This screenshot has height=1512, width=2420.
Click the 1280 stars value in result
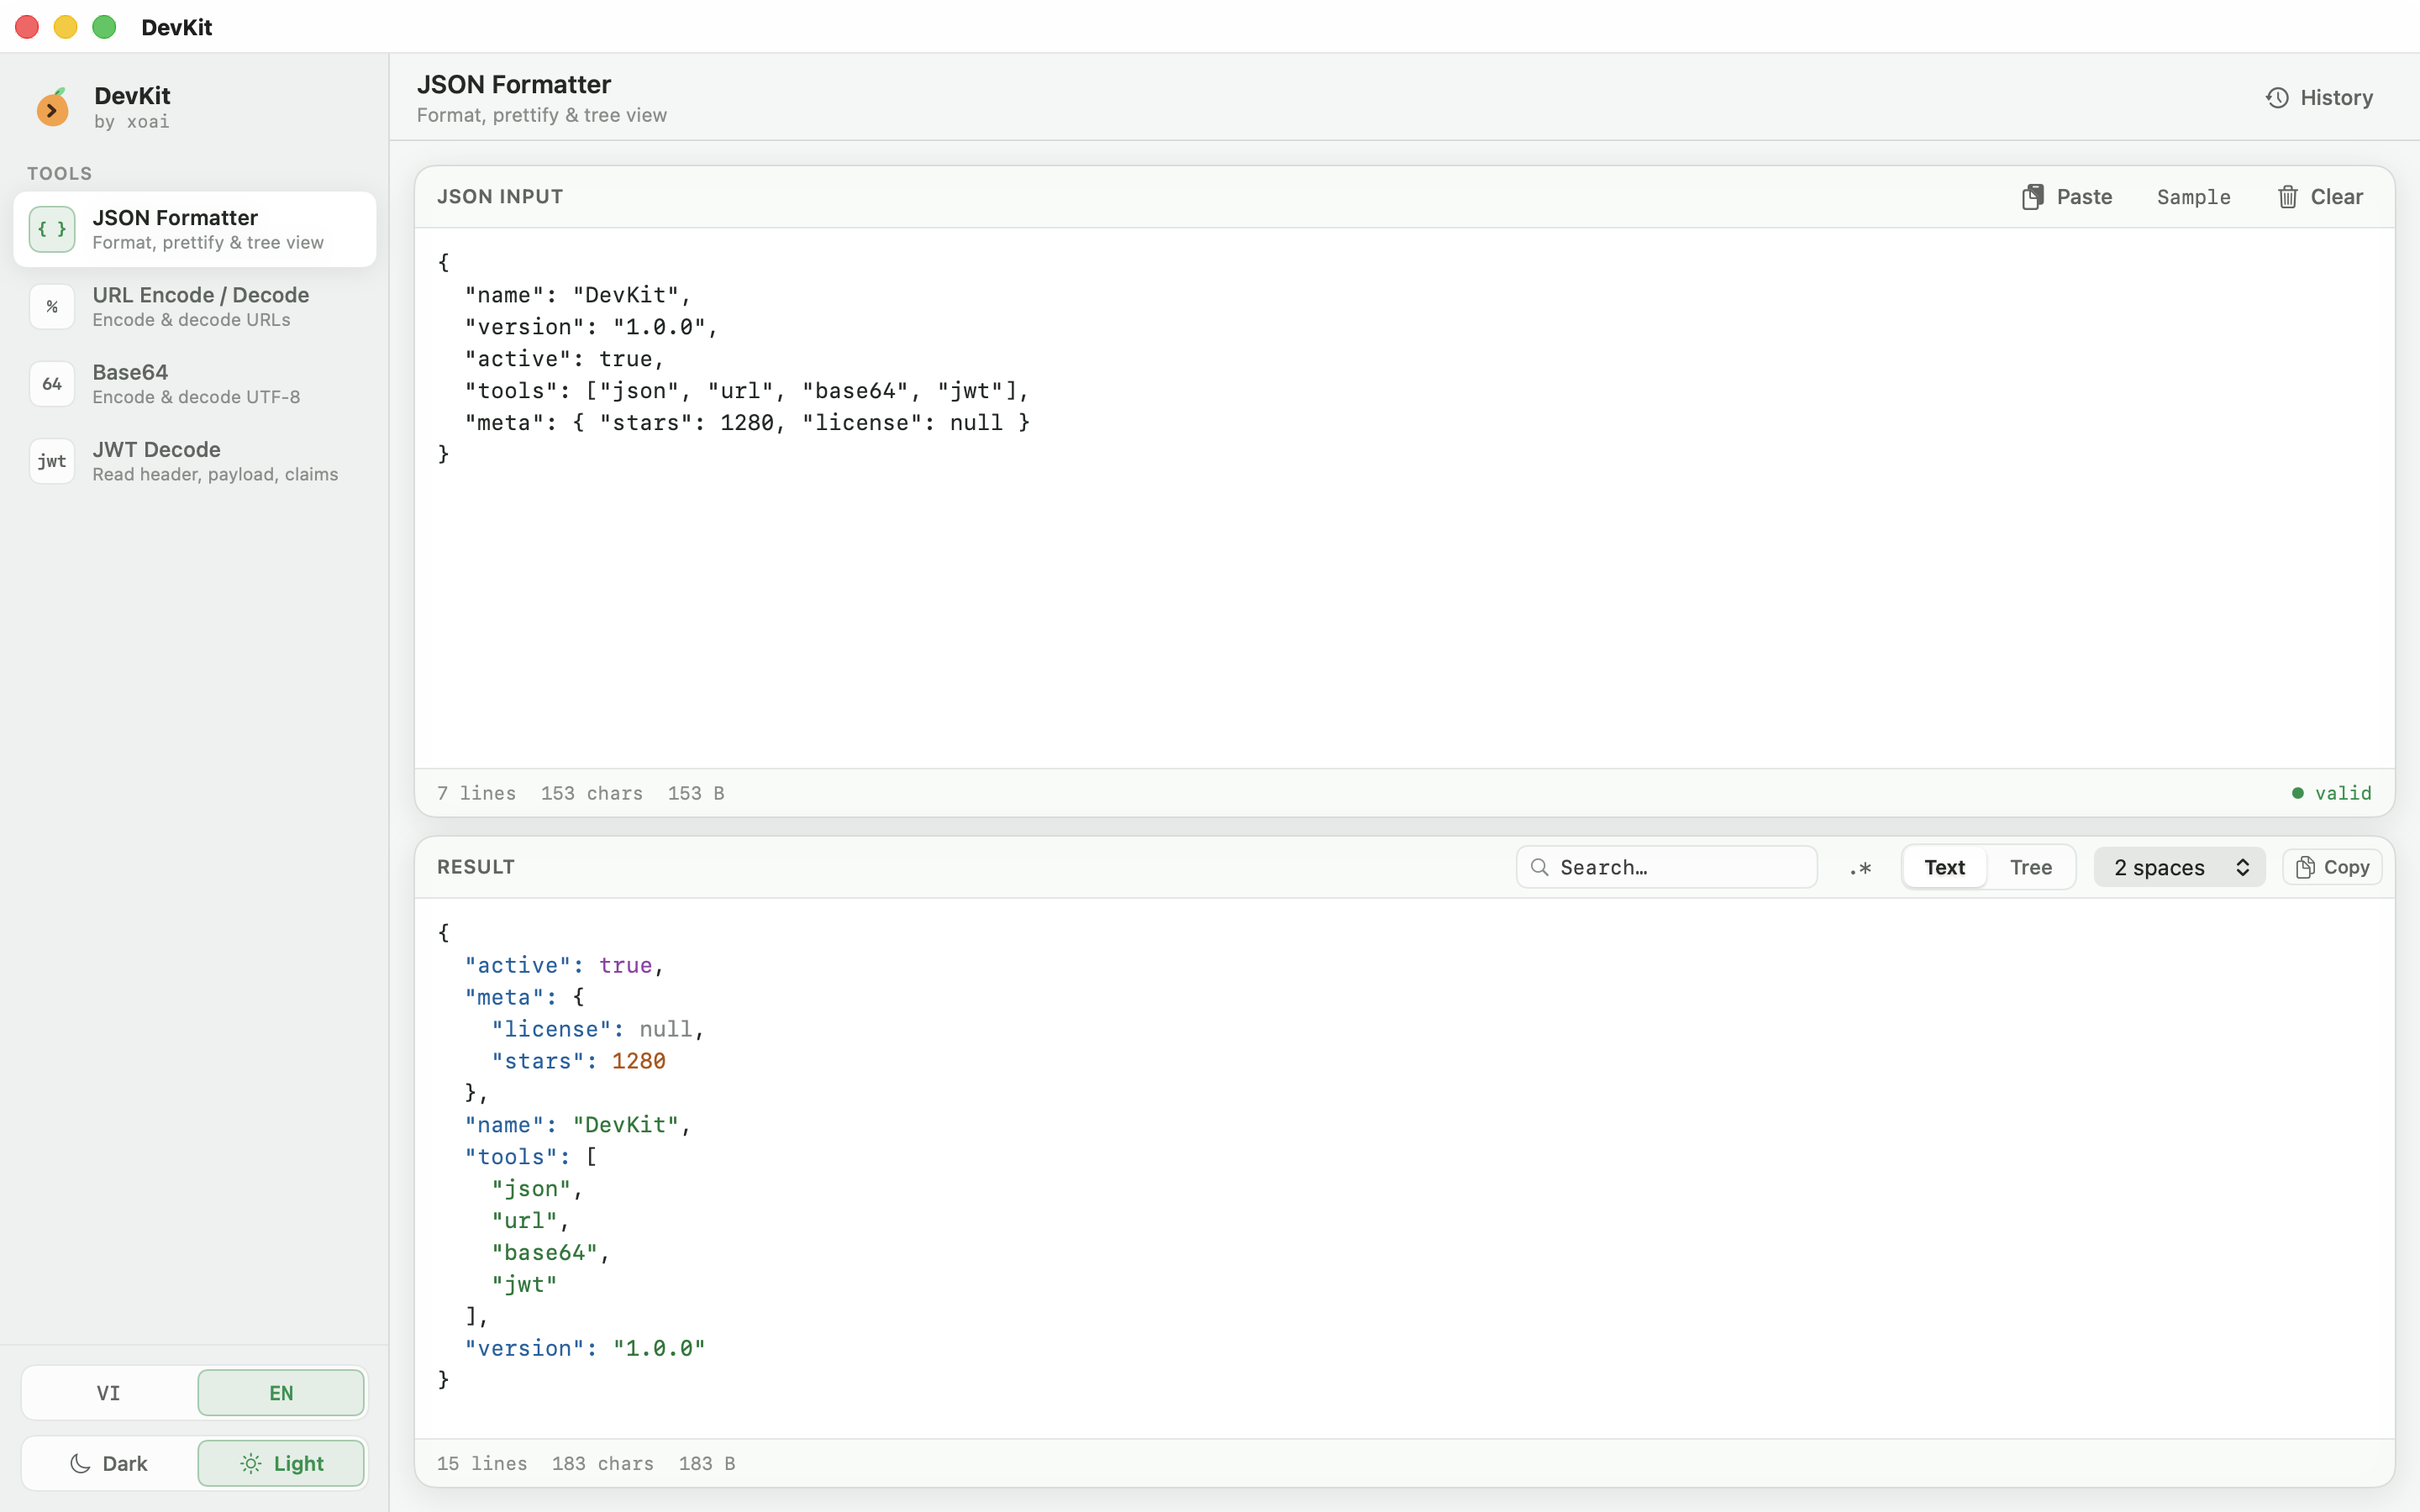[638, 1061]
